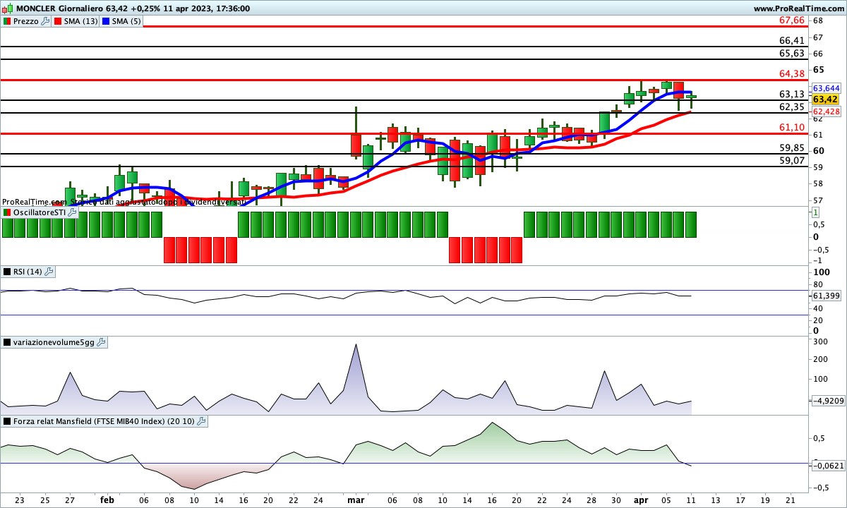Select the OscillatoreSTI panel label
Viewport: 847px width, 508px height.
[x=40, y=212]
